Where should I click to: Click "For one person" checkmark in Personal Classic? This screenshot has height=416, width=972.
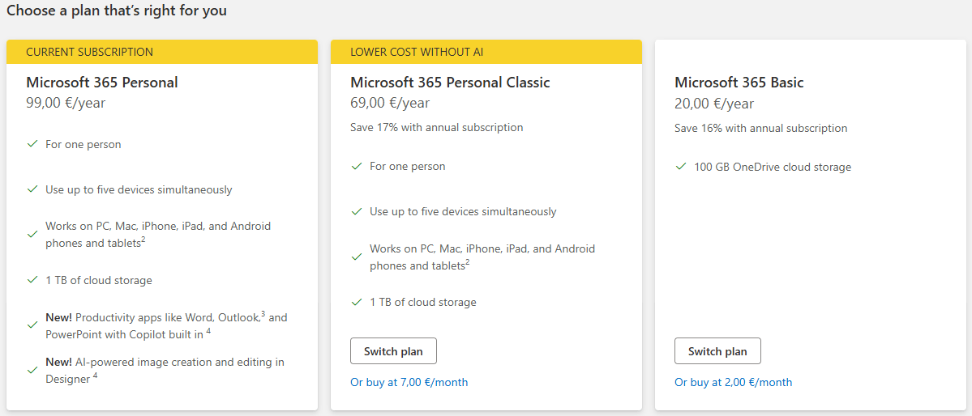click(x=357, y=166)
